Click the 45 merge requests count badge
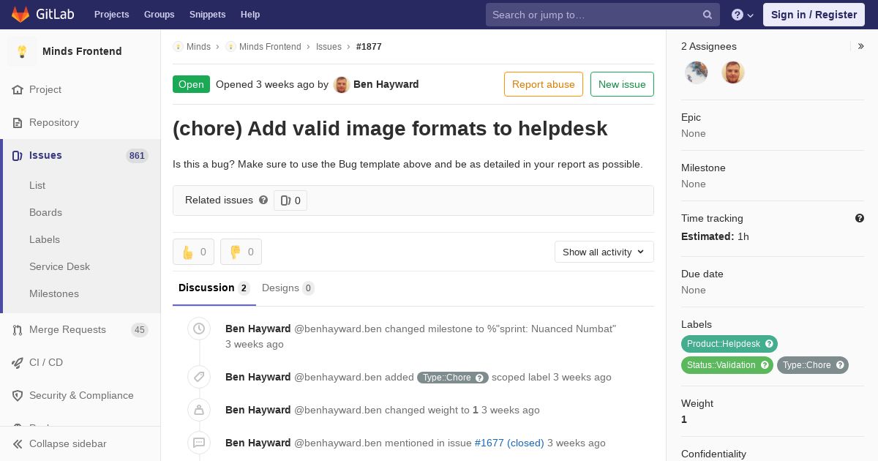 (140, 330)
